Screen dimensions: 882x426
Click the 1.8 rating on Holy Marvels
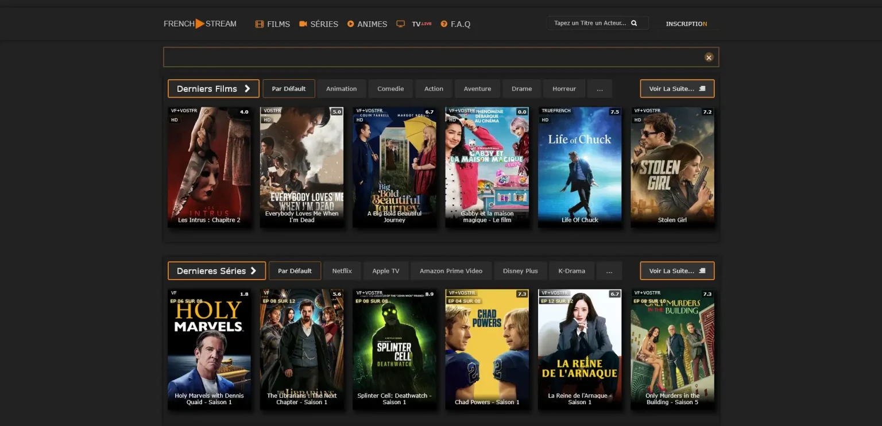(244, 294)
